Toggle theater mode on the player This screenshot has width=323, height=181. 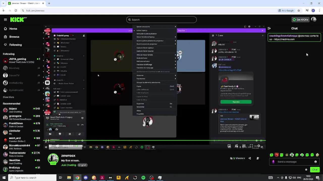pyautogui.click(x=244, y=146)
